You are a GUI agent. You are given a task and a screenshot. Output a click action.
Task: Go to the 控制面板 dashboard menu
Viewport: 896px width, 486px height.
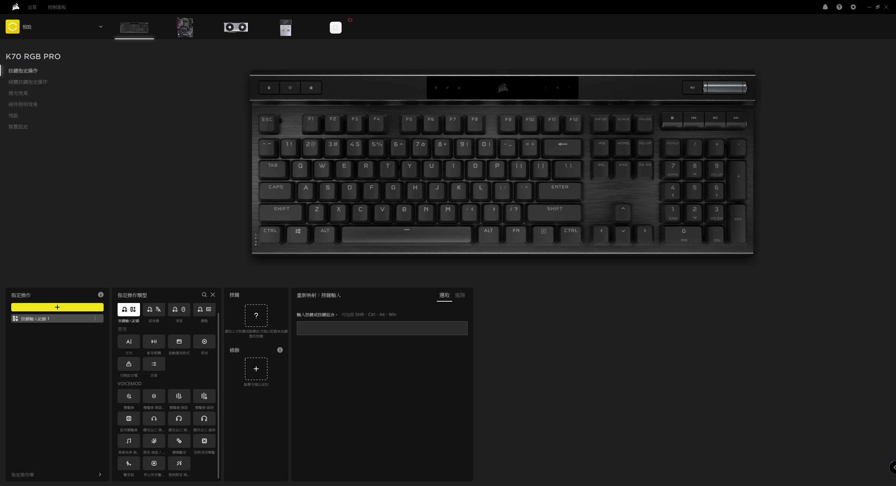[57, 7]
